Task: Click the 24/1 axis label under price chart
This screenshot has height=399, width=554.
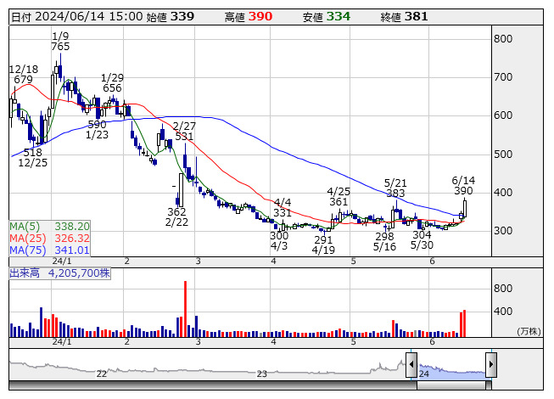Action: click(62, 261)
